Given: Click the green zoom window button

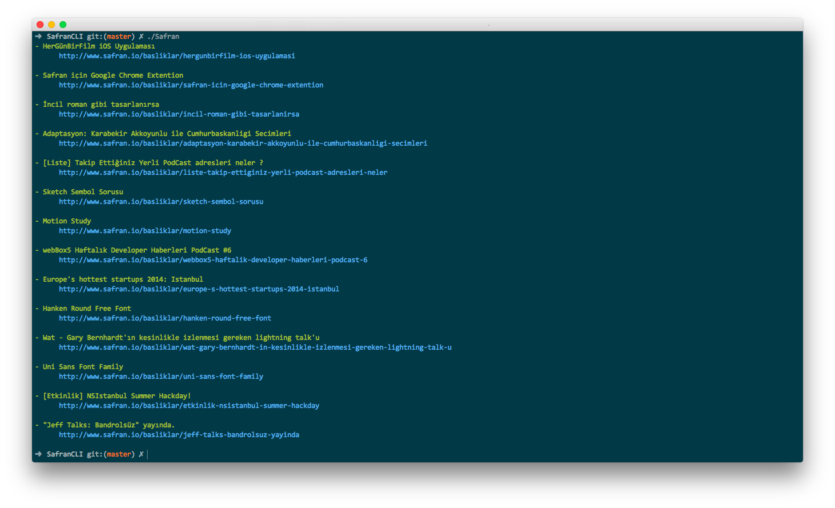Looking at the screenshot, I should click(63, 25).
